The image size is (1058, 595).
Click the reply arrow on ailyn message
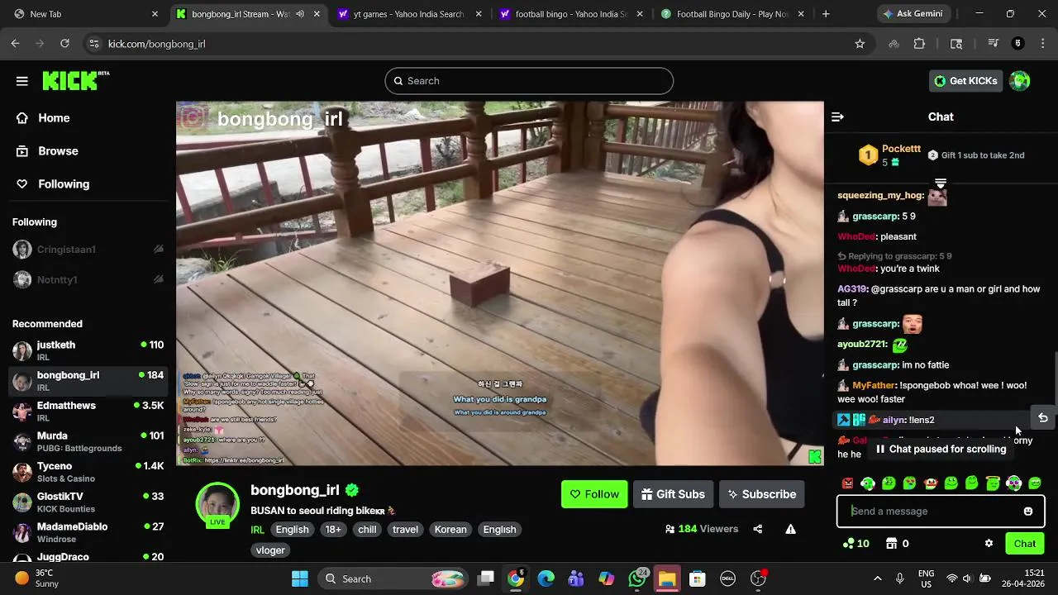pos(1043,418)
